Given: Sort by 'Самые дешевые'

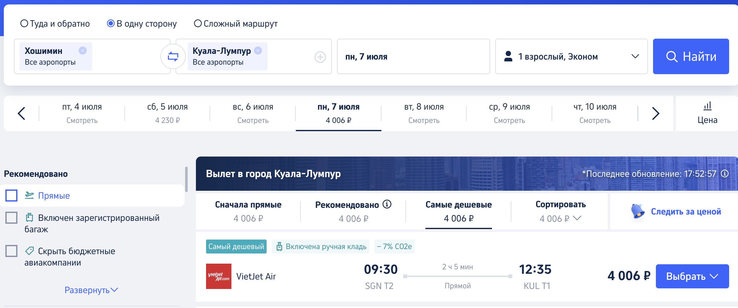Looking at the screenshot, I should tap(458, 211).
